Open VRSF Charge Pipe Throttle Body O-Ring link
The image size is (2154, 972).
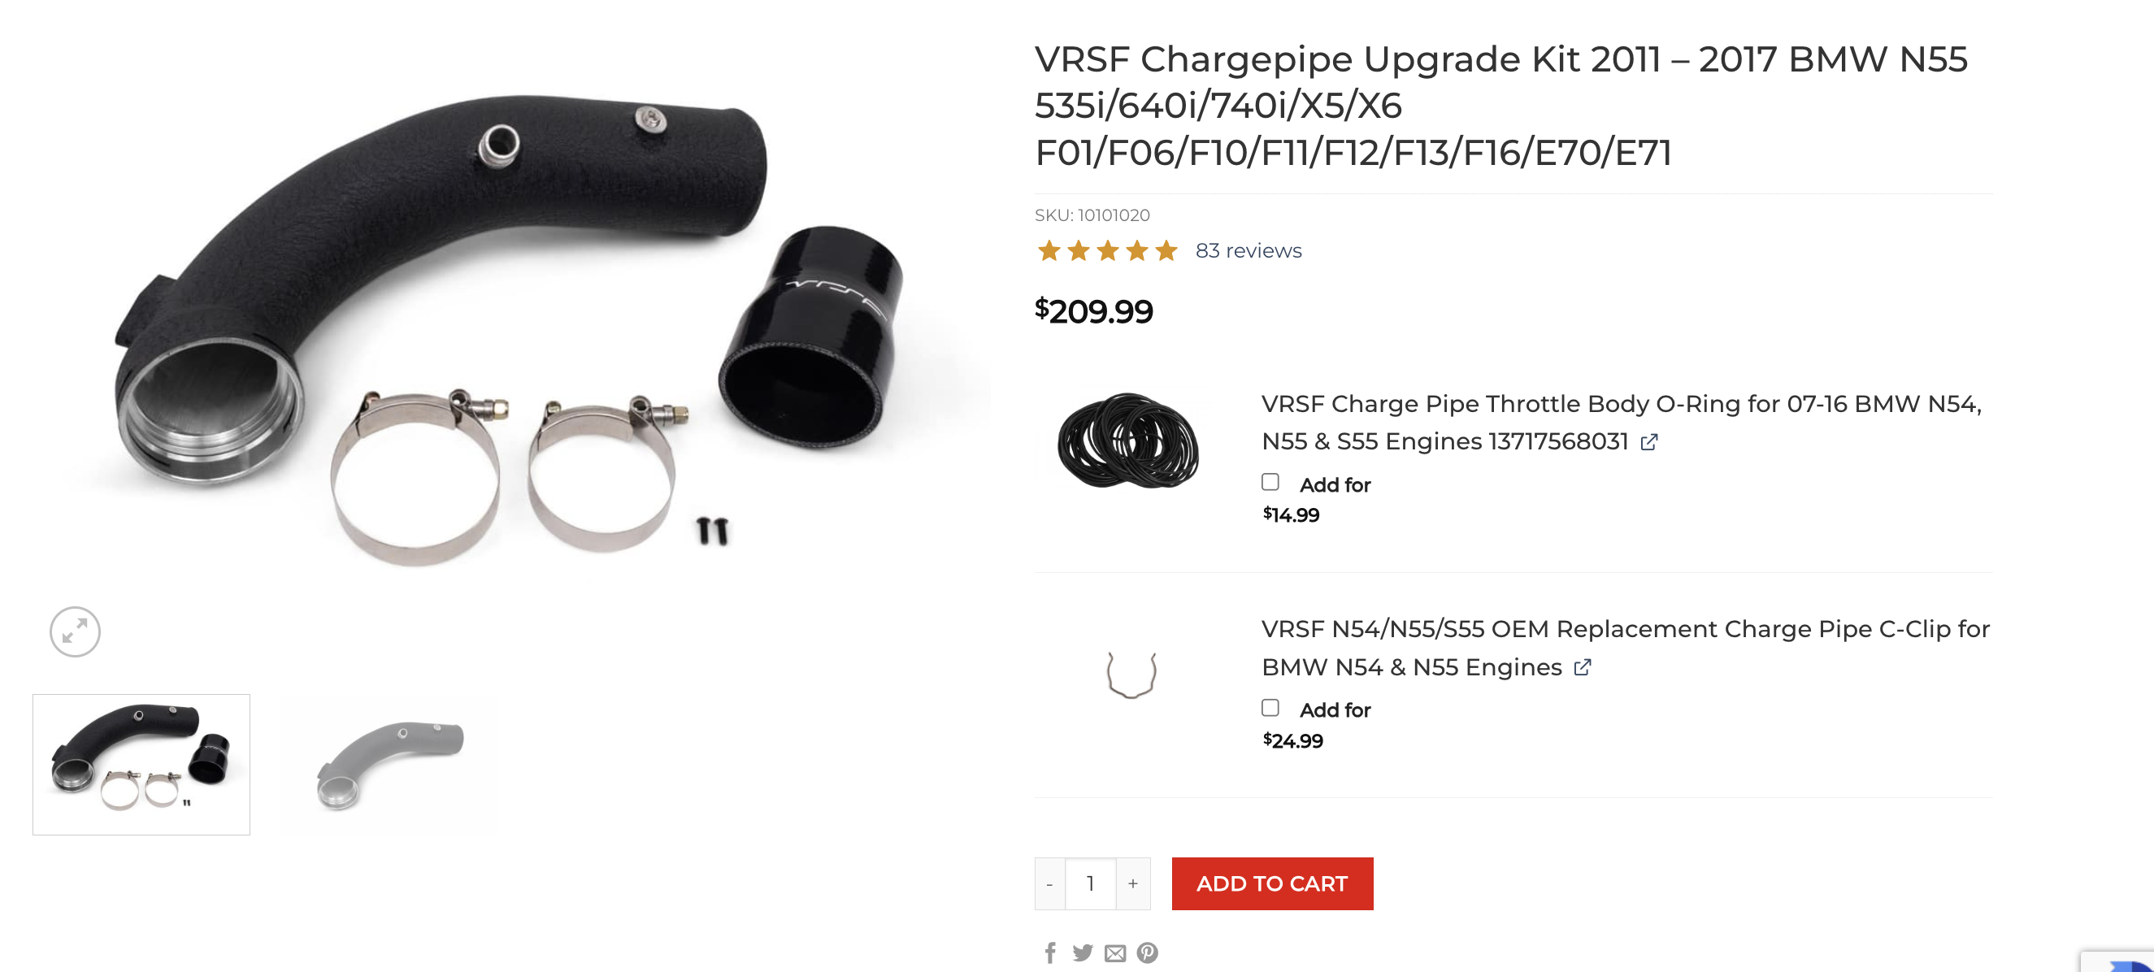[1621, 423]
